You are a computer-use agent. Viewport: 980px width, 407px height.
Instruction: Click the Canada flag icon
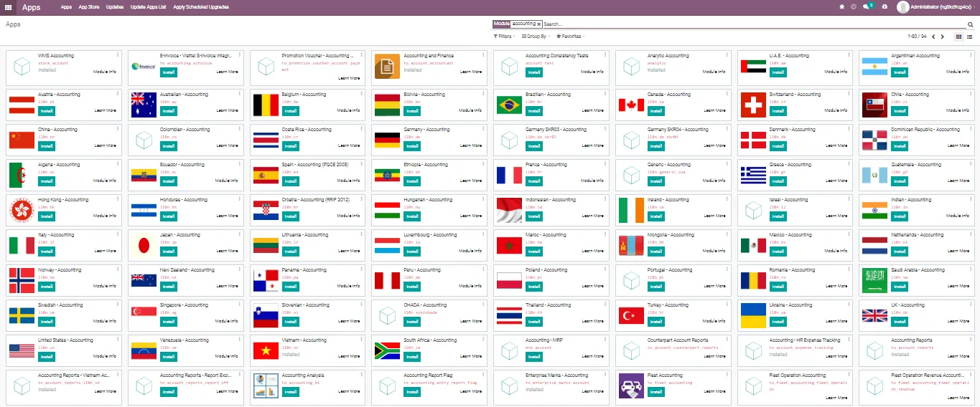631,105
